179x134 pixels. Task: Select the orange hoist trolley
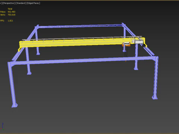tap(126, 44)
